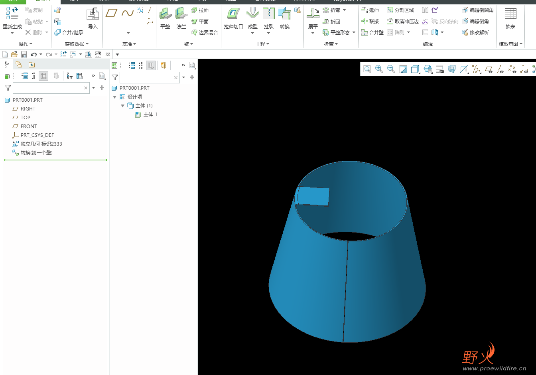The image size is (536, 375).
Task: Select 独立几何 标识2333 feature in tree
Action: pyautogui.click(x=37, y=144)
